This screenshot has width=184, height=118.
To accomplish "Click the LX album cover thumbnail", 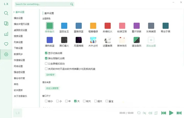I will coord(18,113).
